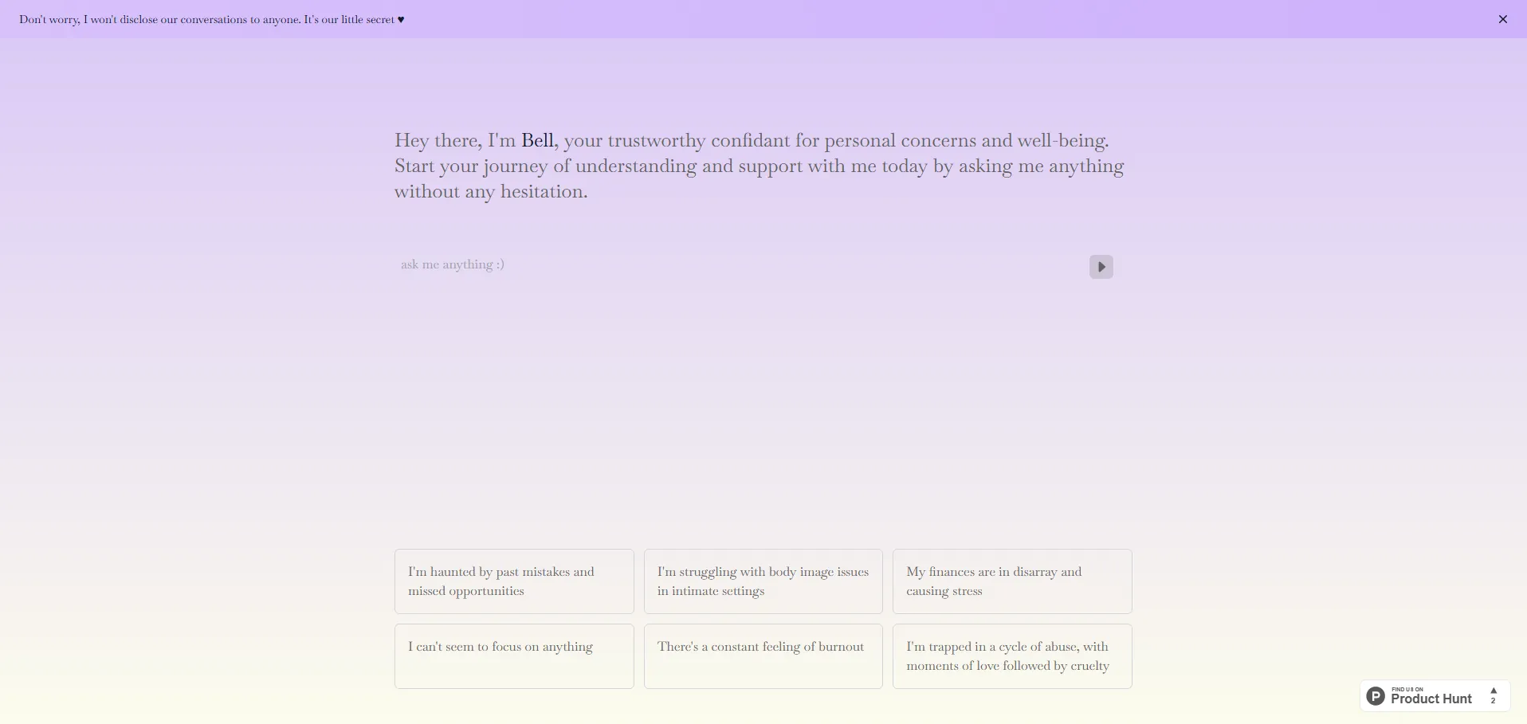Pick "My finances are in disarray" prompt
The width and height of the screenshot is (1527, 724).
1011,581
